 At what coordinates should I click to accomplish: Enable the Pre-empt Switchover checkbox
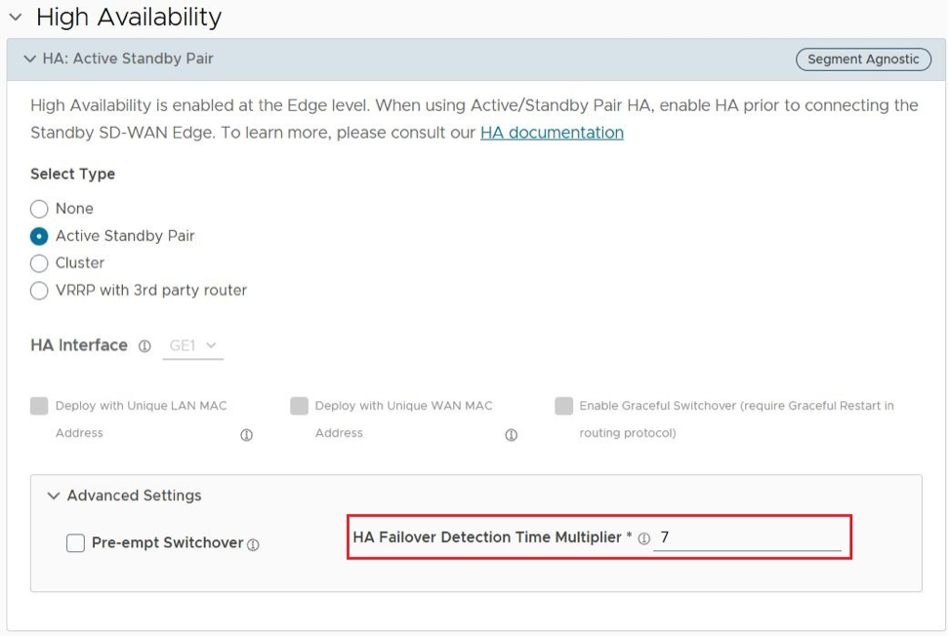tap(75, 543)
